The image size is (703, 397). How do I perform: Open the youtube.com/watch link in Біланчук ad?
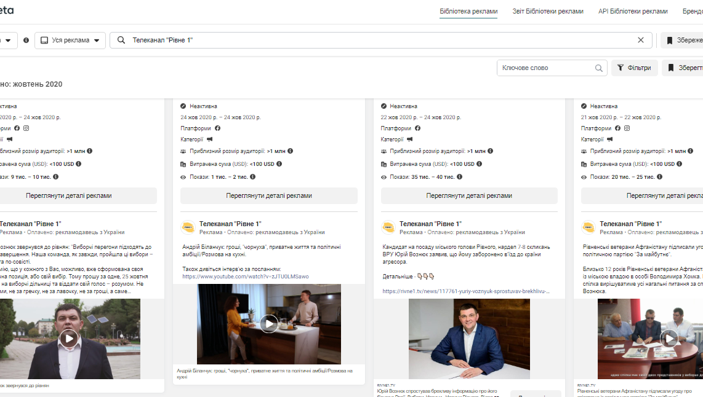(x=245, y=277)
